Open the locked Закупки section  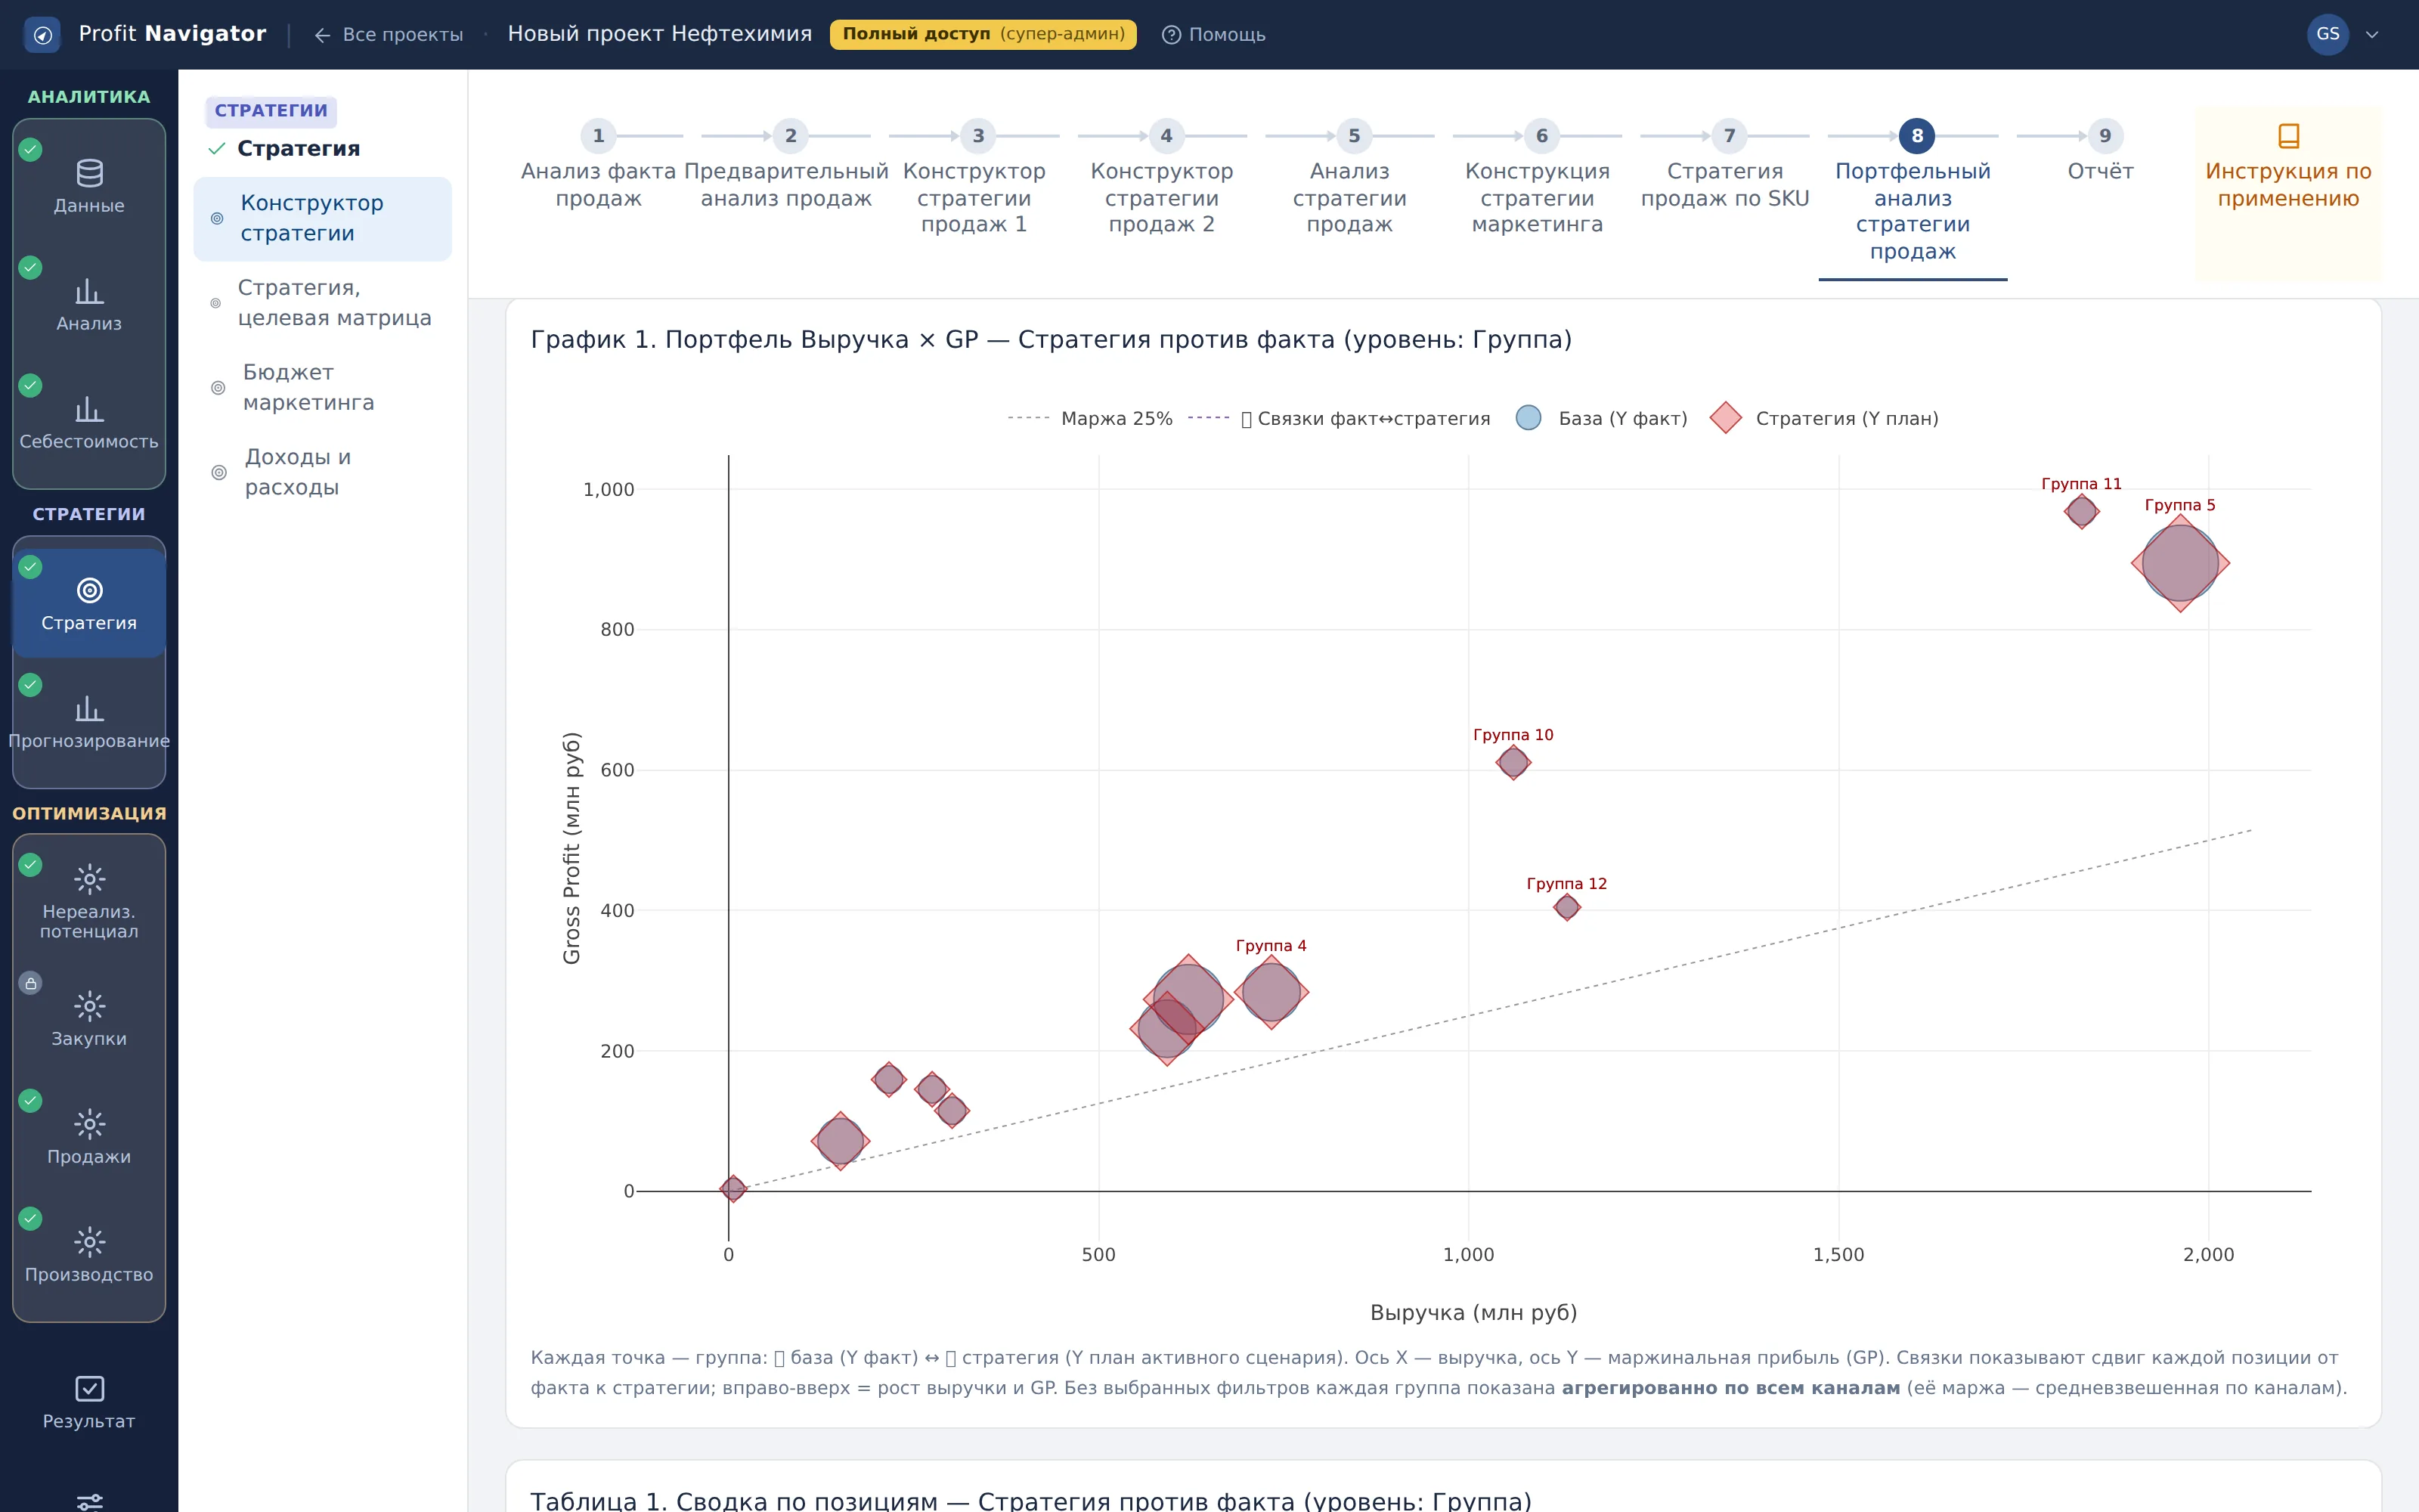click(x=89, y=1019)
